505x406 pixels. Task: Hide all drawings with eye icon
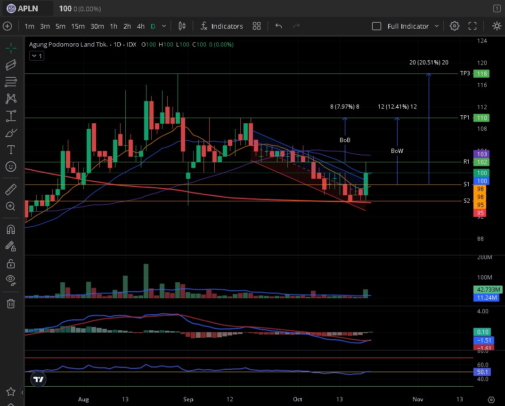[11, 280]
